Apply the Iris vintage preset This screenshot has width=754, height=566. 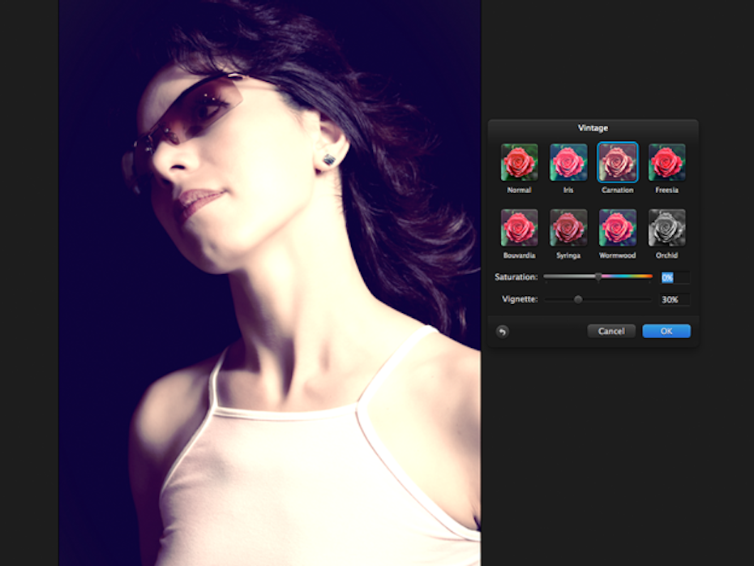click(568, 162)
